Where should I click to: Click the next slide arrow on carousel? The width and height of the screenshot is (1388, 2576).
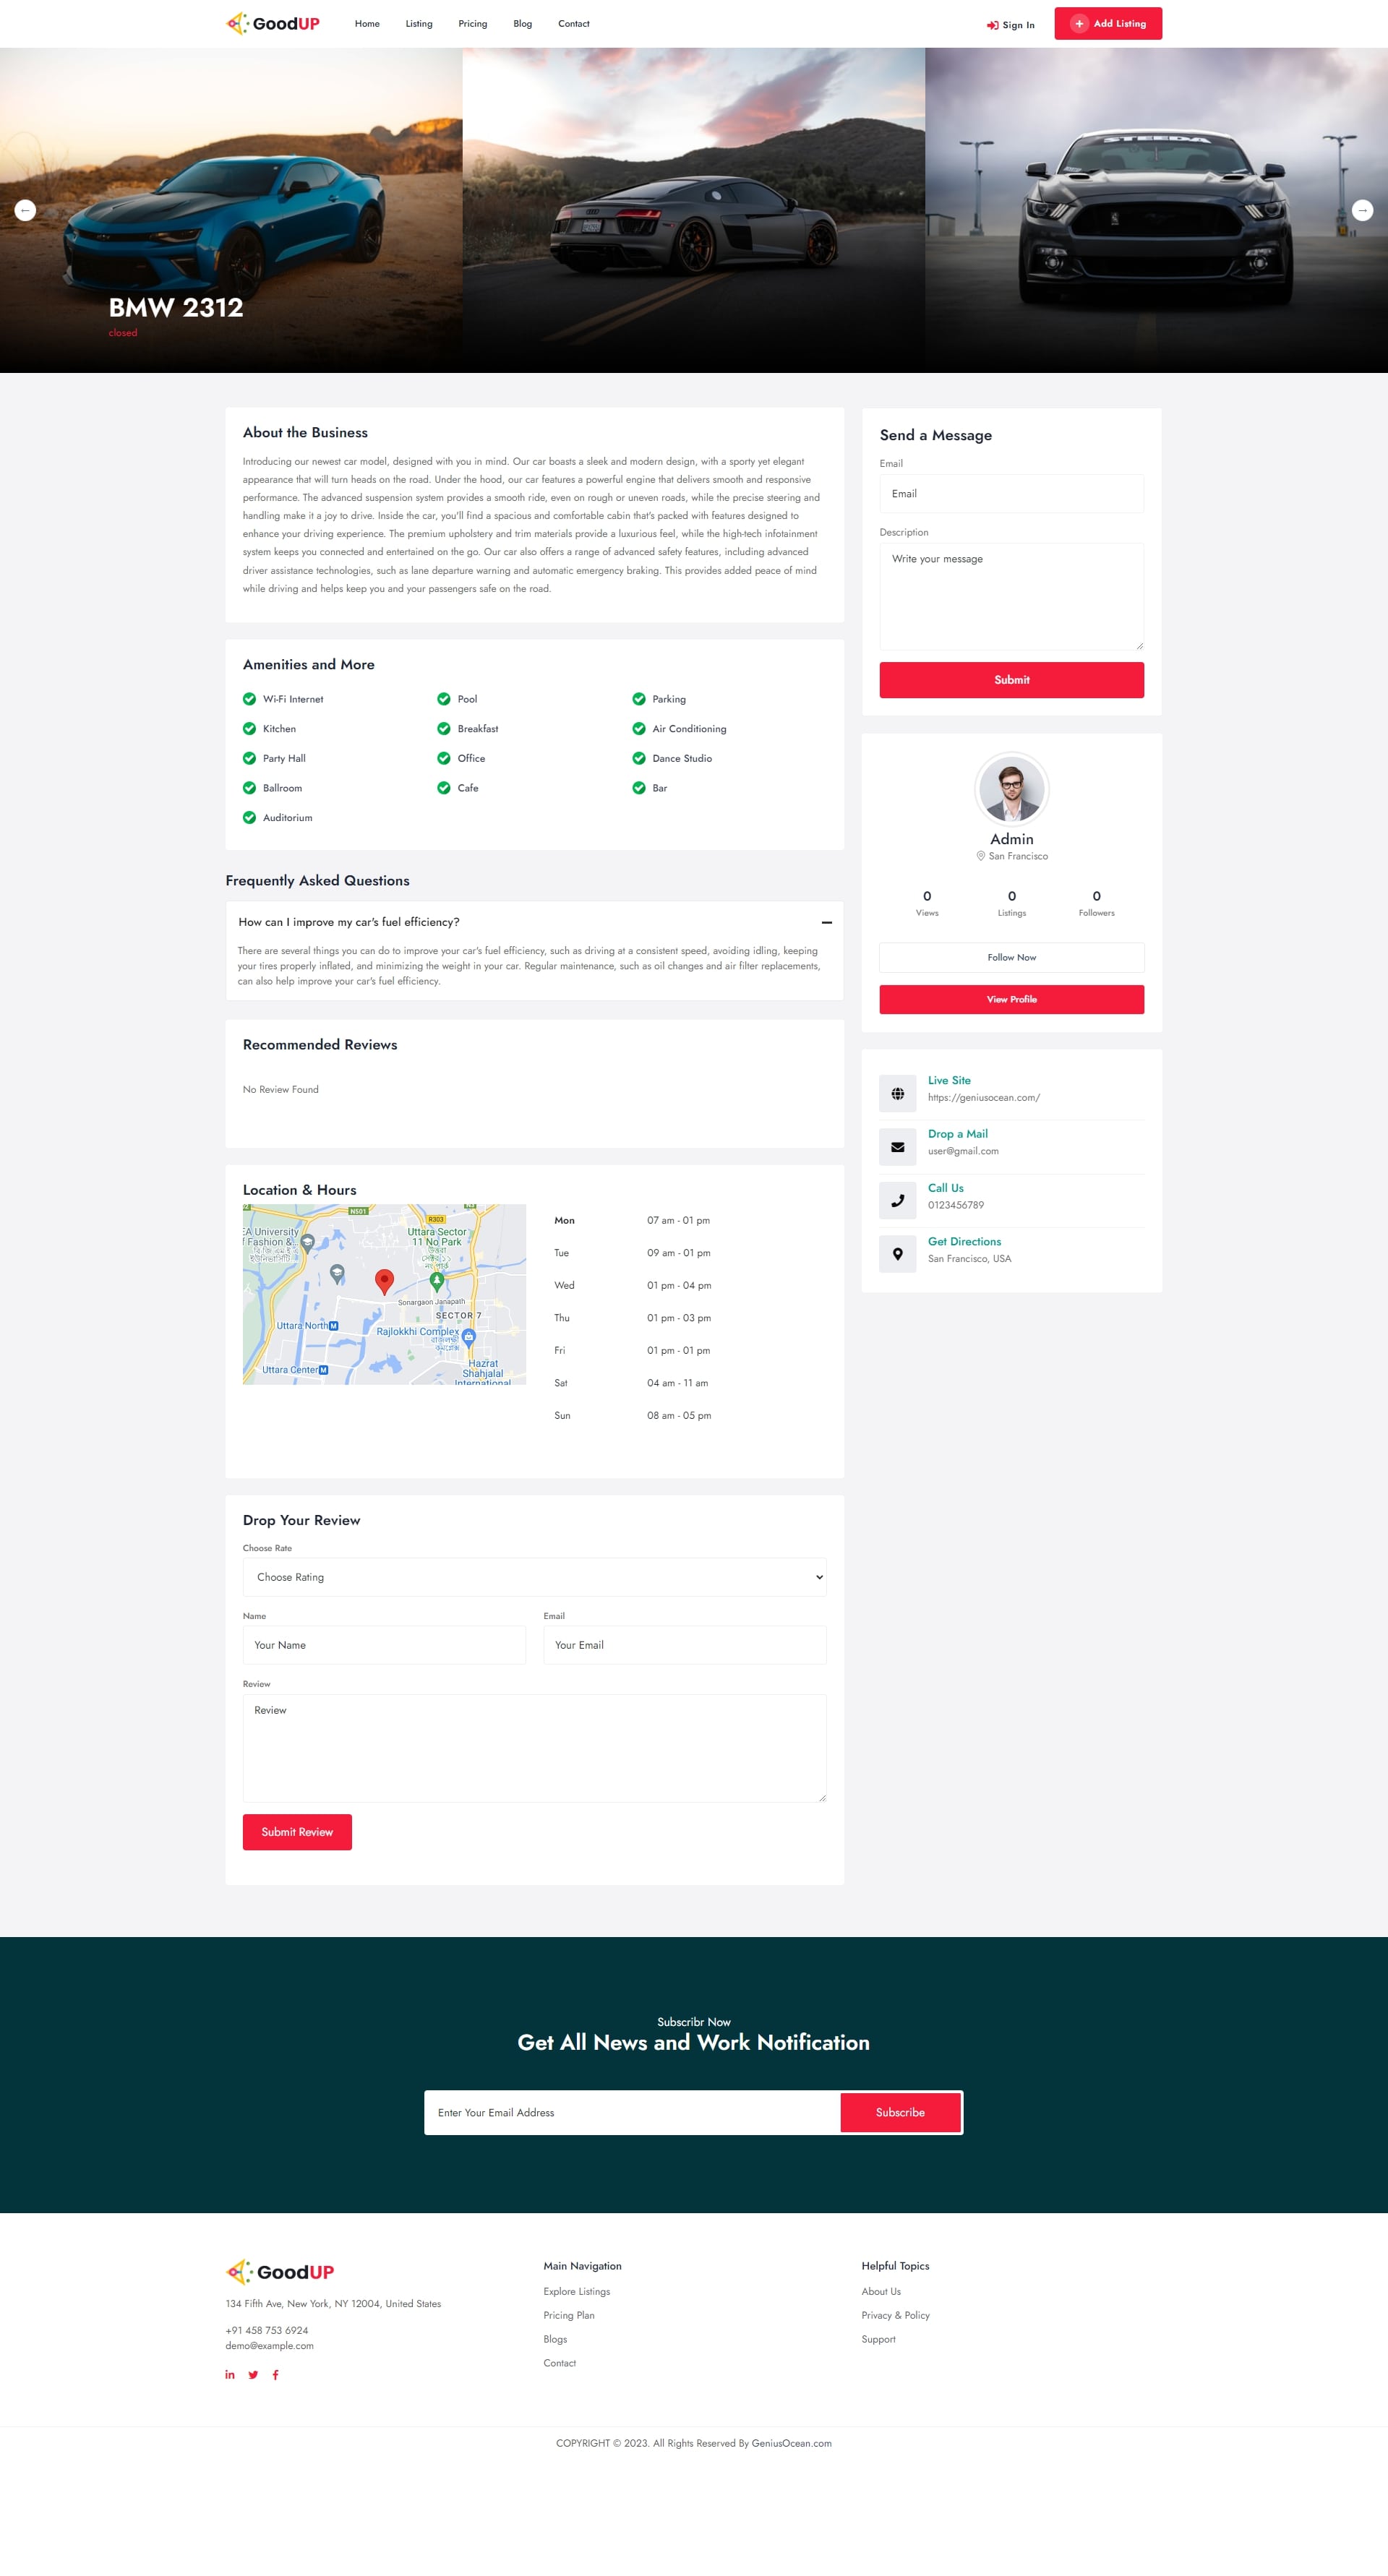click(x=1362, y=210)
